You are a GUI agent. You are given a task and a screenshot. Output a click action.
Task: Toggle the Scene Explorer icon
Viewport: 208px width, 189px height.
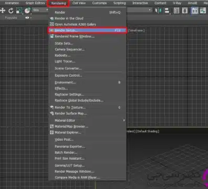176,10
